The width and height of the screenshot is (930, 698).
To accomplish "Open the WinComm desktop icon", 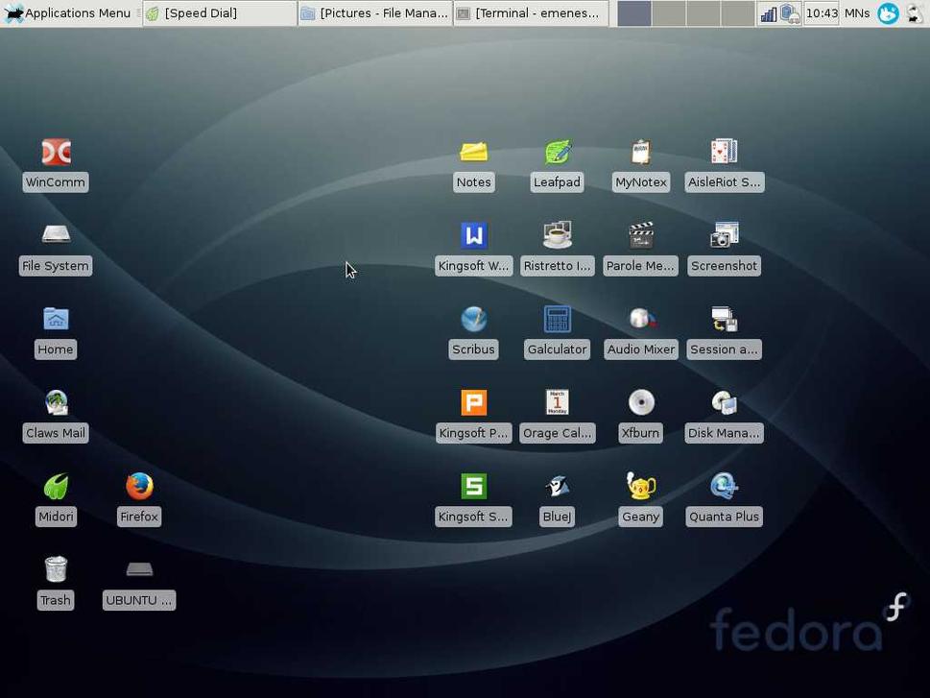I will tap(56, 153).
